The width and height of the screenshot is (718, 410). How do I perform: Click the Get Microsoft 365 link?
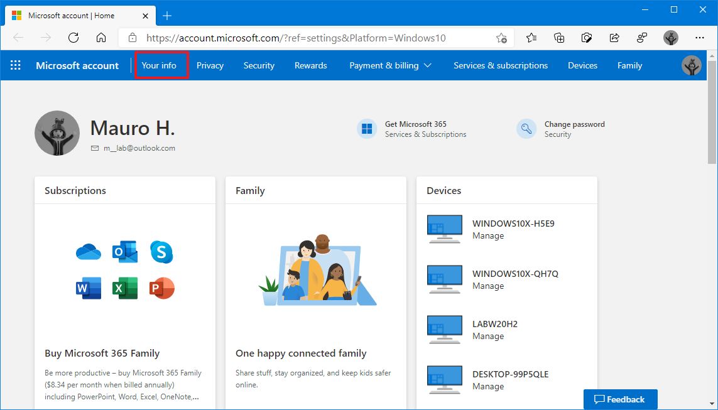[415, 124]
